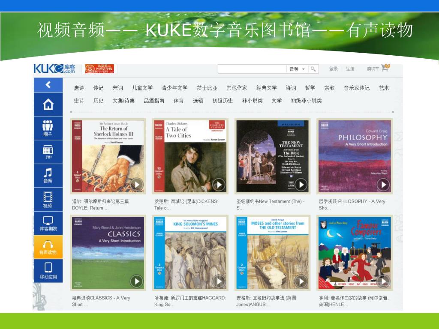439x329 pixels.
Task: Play Famous Composers audiobook
Action: pyautogui.click(x=383, y=281)
